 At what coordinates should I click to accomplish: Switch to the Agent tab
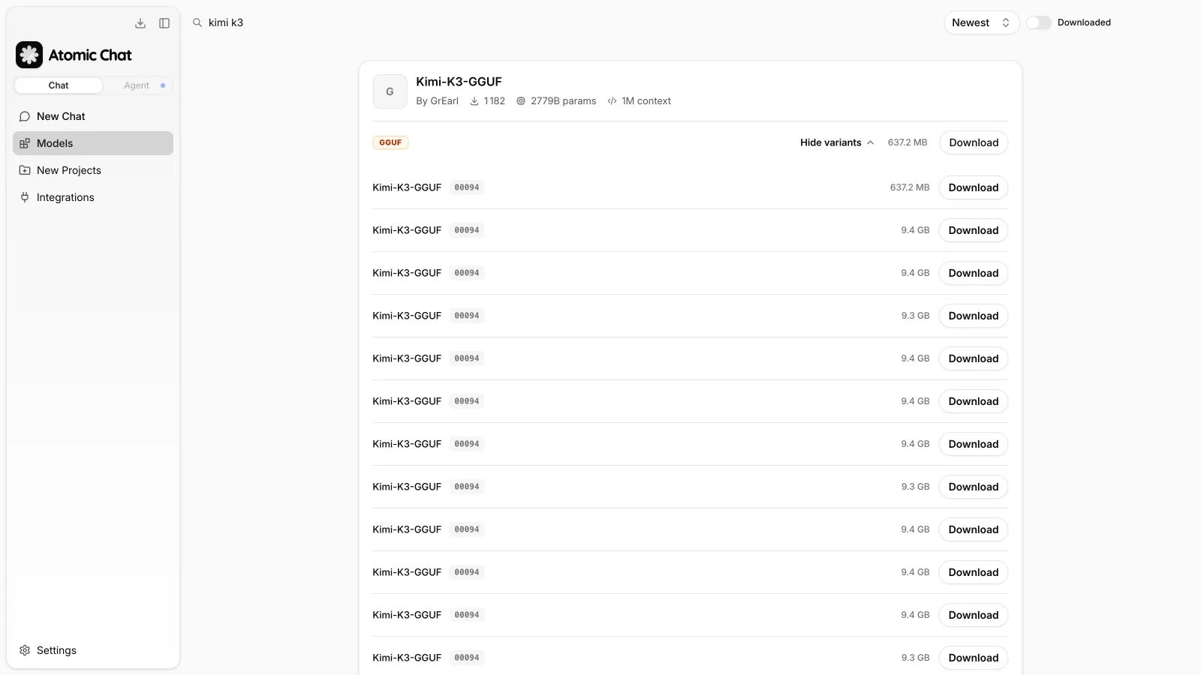point(137,85)
